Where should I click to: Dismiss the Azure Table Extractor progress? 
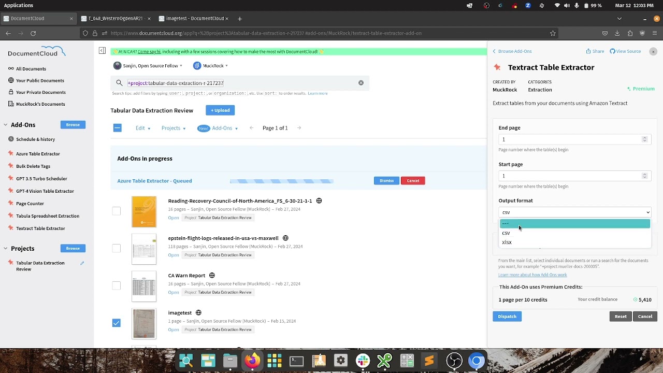(386, 181)
